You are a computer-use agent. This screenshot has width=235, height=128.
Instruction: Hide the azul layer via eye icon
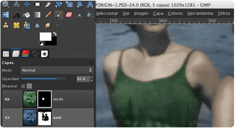[x=7, y=117]
